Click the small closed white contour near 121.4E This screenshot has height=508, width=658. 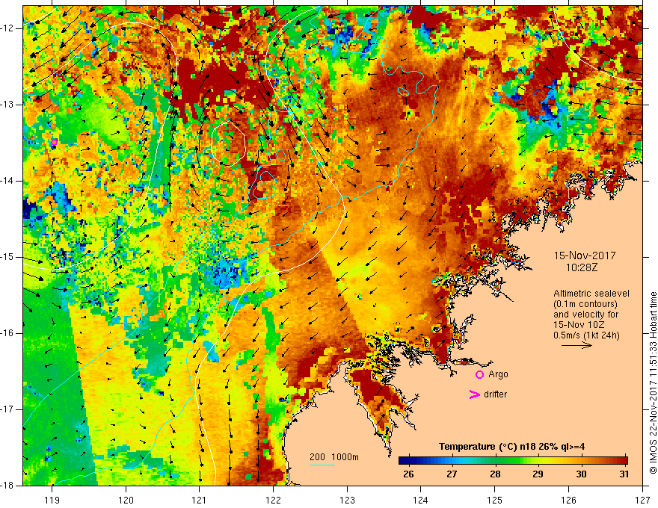coord(228,143)
